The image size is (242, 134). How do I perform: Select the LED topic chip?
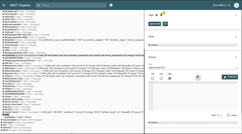(x=165, y=24)
